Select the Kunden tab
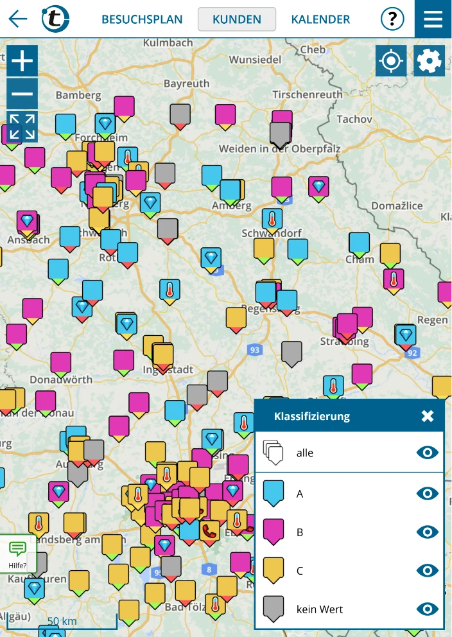This screenshot has height=637, width=452. click(236, 19)
